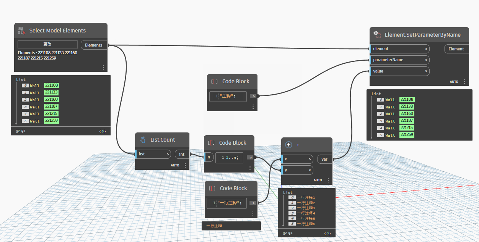
Task: Open the Select Model Elements three-dot menu
Action: coord(103,68)
